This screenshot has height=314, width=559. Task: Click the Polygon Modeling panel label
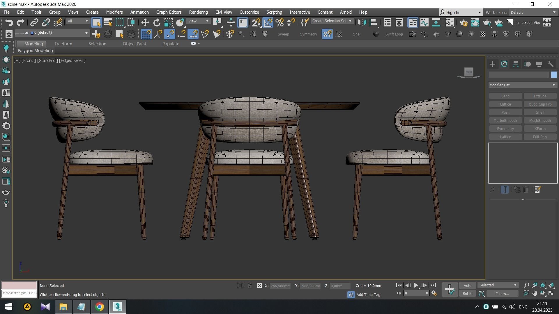tap(35, 51)
